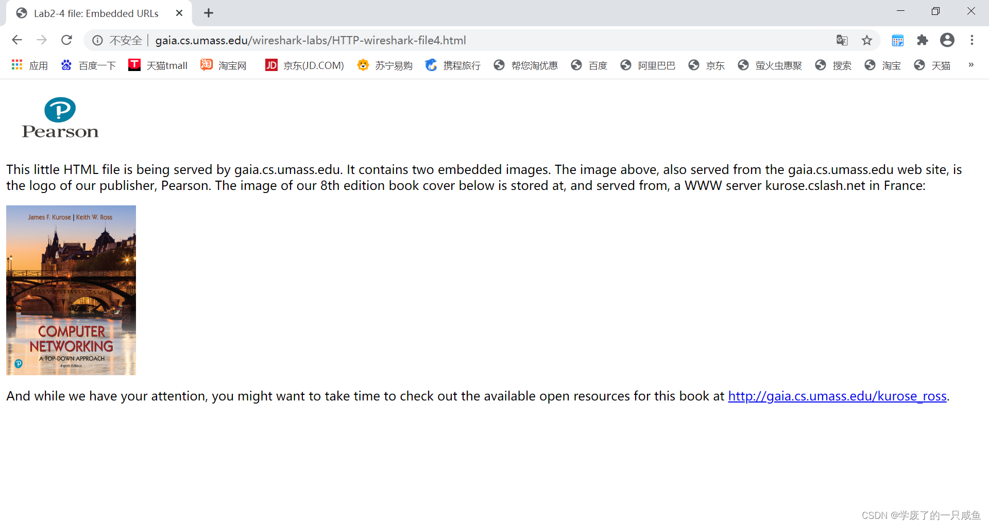Viewport: 989px width, 525px height.
Task: Open the Google Translate page icon
Action: (842, 40)
